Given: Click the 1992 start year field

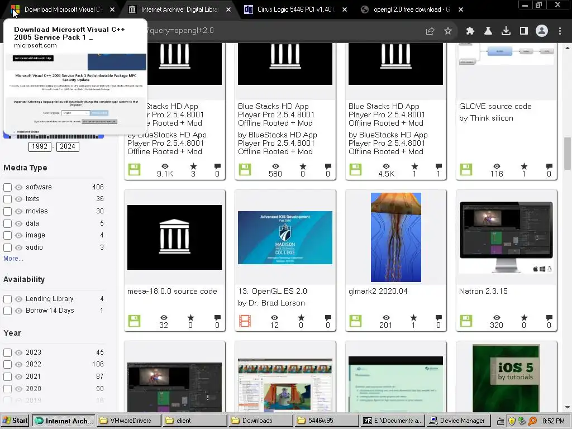Looking at the screenshot, I should point(40,147).
